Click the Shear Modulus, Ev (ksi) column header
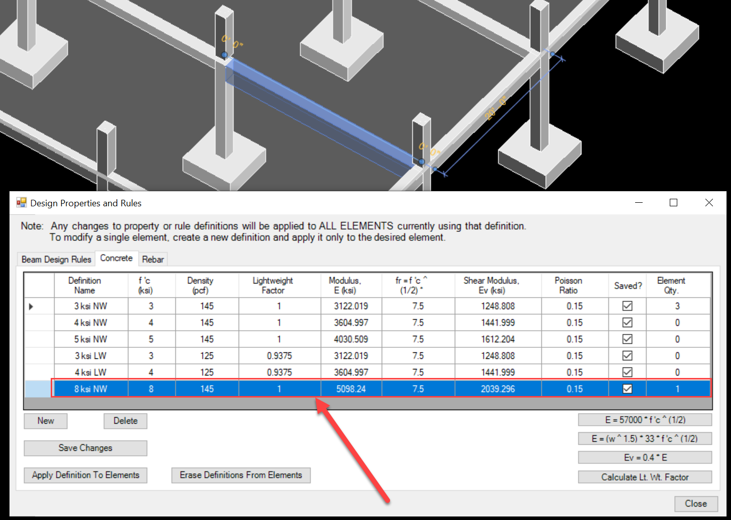The height and width of the screenshot is (520, 731). click(x=498, y=286)
